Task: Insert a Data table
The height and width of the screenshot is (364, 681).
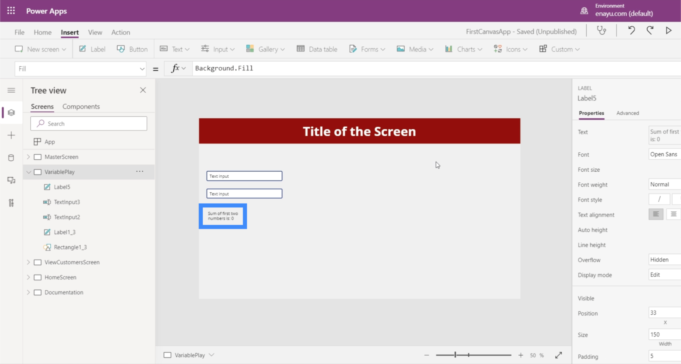Action: point(317,49)
